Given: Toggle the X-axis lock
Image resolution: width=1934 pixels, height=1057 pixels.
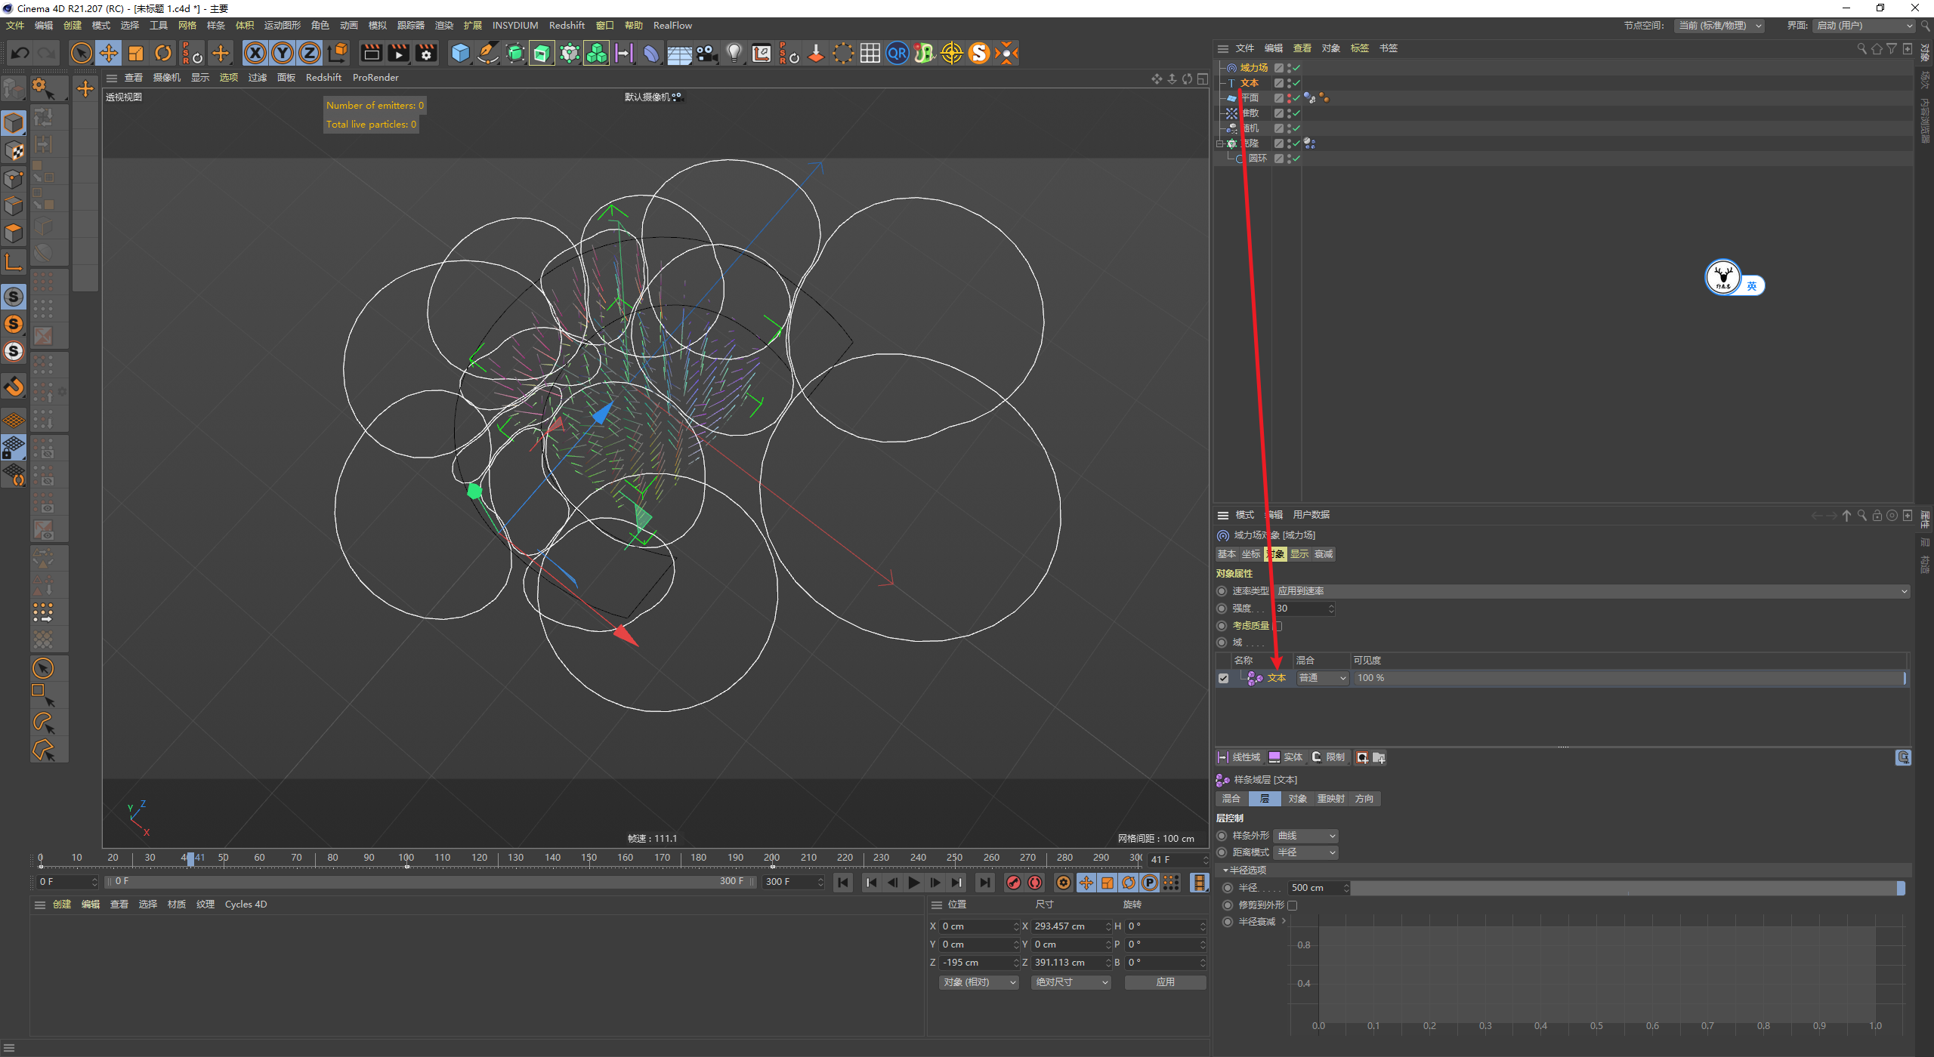Looking at the screenshot, I should [x=255, y=53].
